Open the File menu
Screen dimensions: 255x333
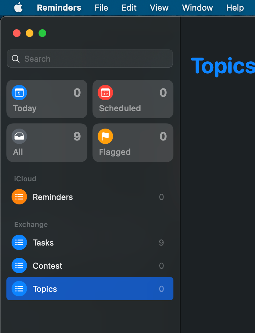(x=101, y=7)
